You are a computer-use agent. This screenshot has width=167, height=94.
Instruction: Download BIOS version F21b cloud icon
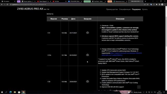[x=87, y=55]
